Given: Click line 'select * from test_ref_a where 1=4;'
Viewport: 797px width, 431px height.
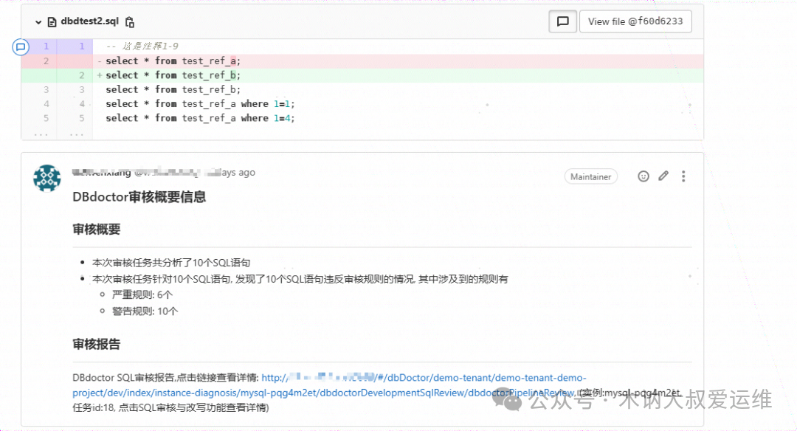Looking at the screenshot, I should point(200,118).
